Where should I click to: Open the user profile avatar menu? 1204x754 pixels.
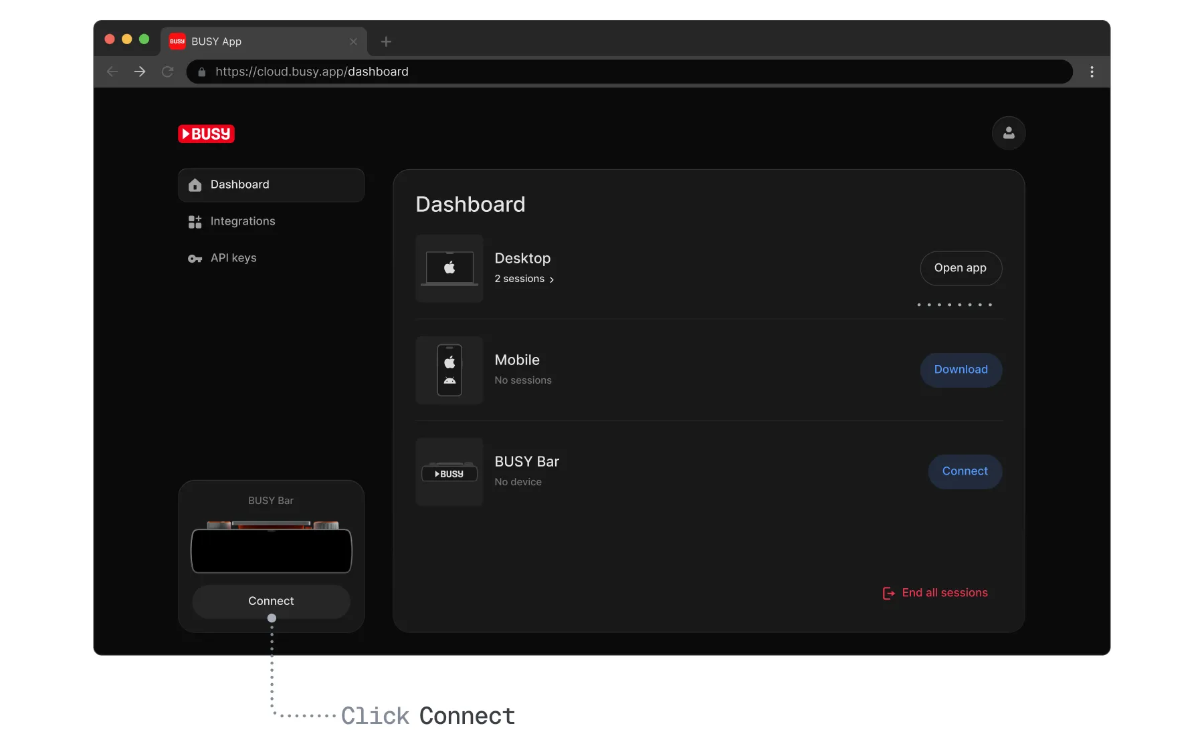(x=1009, y=133)
